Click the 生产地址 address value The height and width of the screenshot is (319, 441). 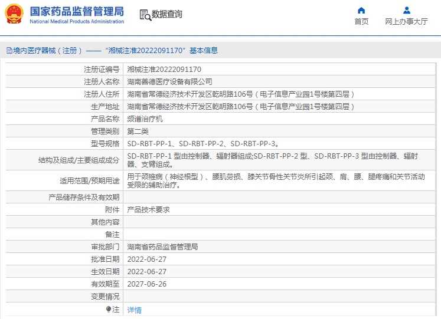[x=240, y=106]
